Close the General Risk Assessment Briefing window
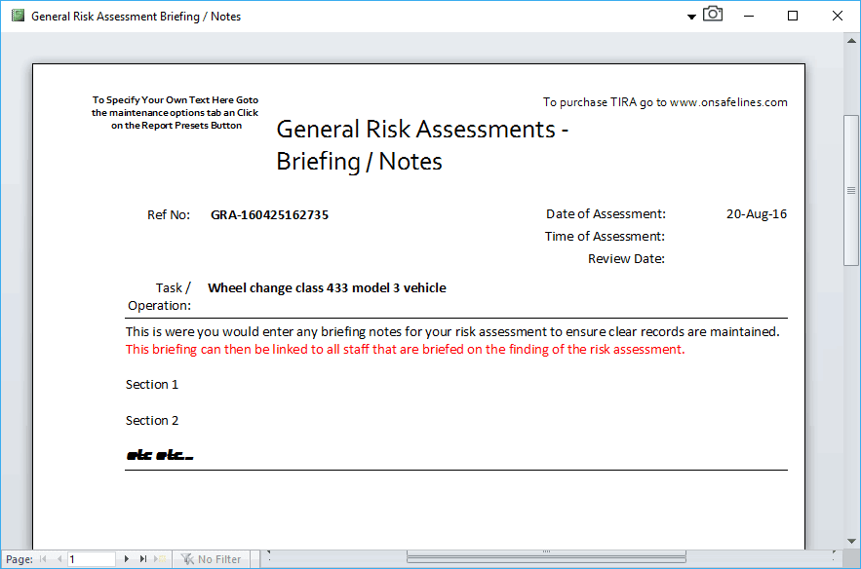Viewport: 861px width, 569px height. tap(838, 16)
